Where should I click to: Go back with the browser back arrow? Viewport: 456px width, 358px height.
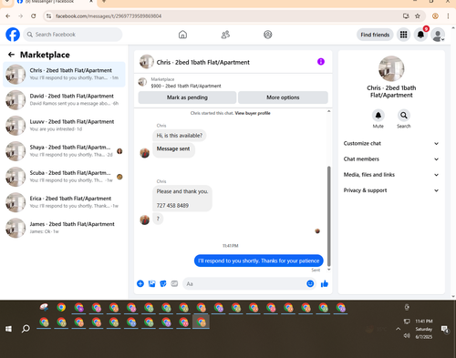pos(8,16)
